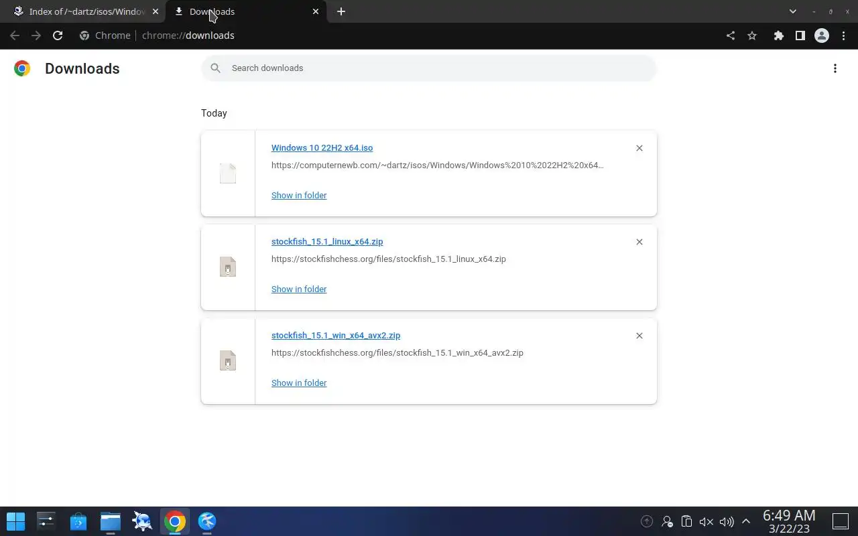This screenshot has width=858, height=536.
Task: Click the Chrome site info chip
Action: click(105, 36)
